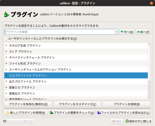Click the plugin list scrollbar down arrow

click(x=149, y=98)
